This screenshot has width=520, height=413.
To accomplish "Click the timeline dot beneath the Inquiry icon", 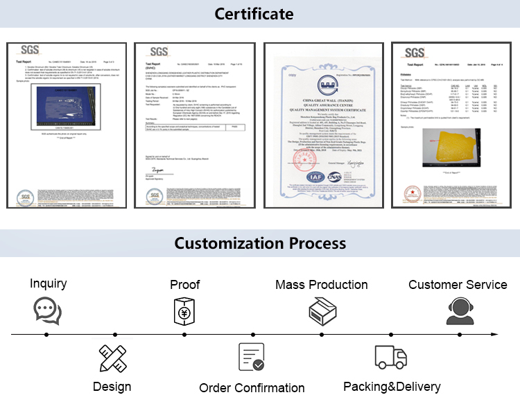I will [x=47, y=334].
